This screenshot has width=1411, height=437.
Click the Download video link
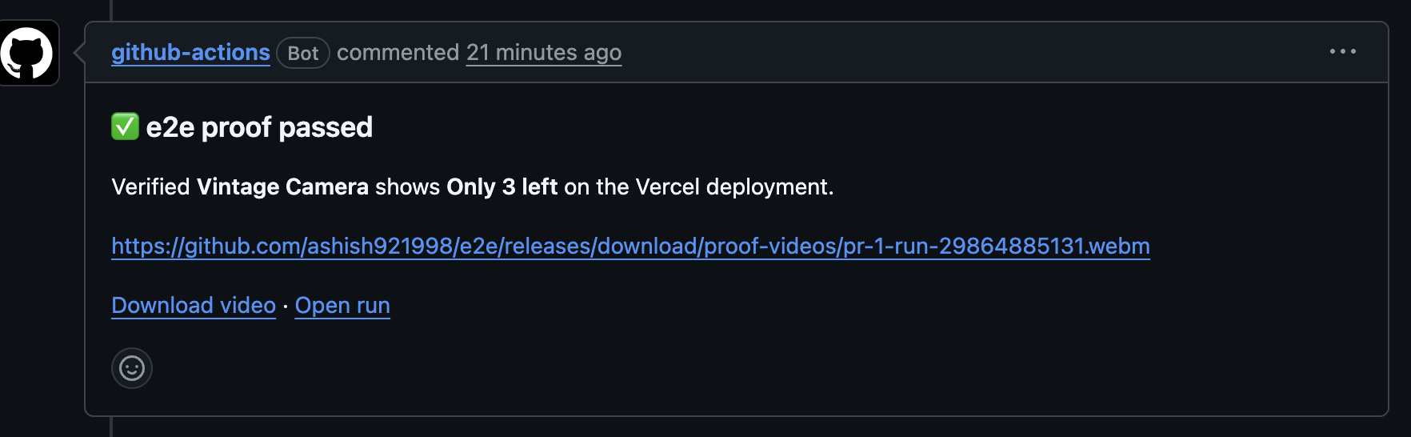pyautogui.click(x=194, y=306)
